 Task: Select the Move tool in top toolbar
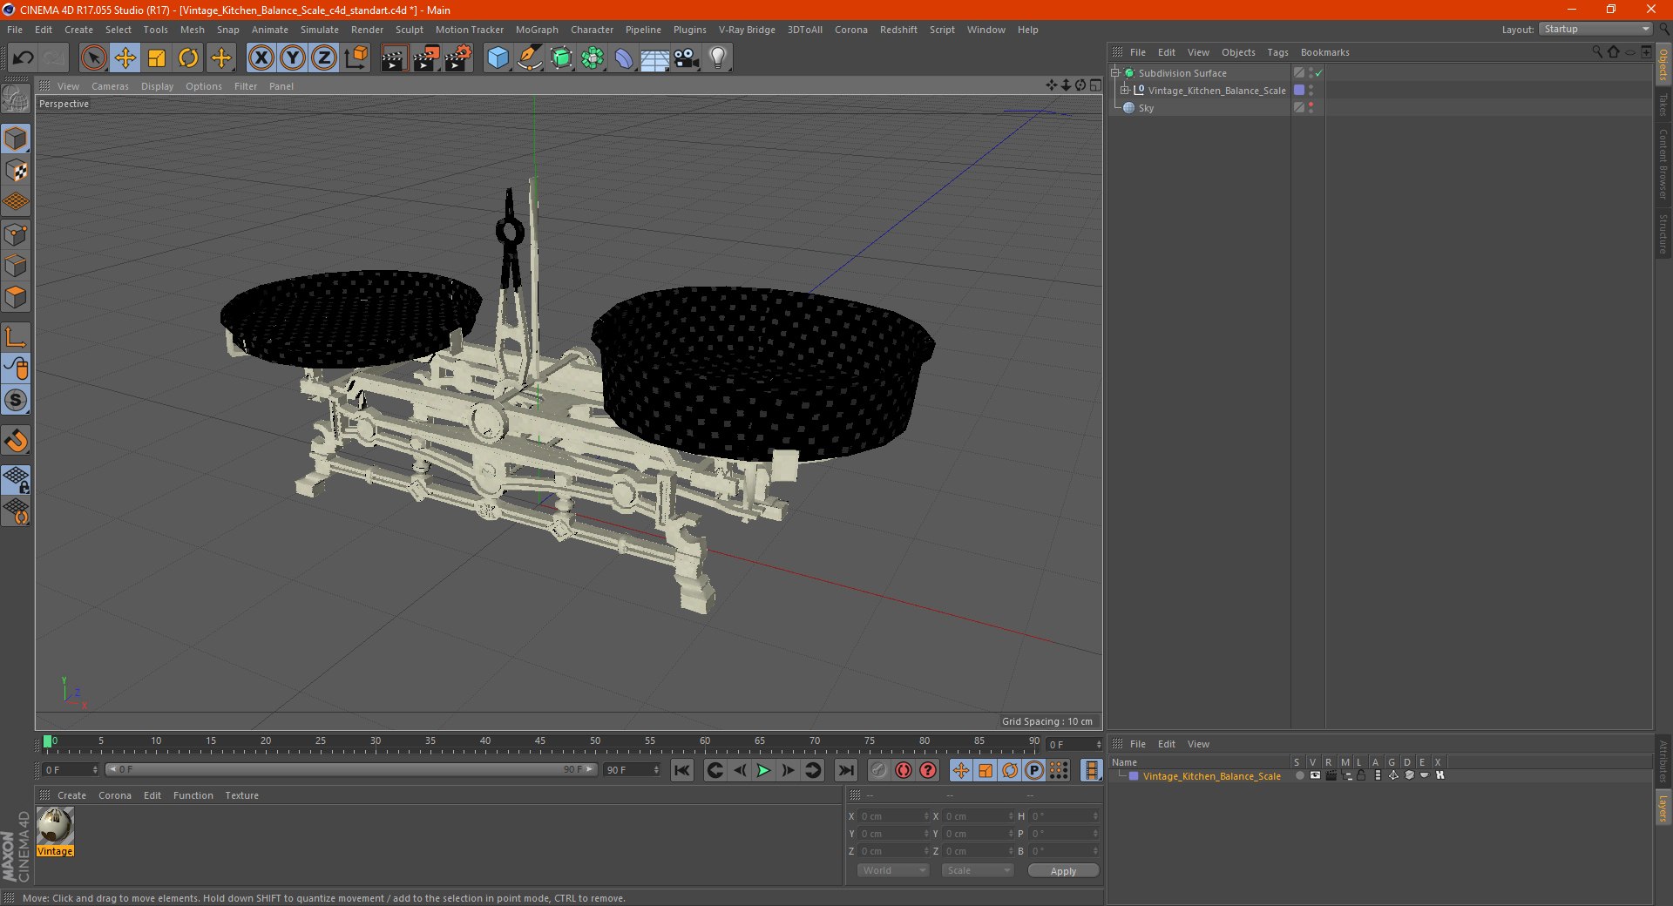point(125,58)
